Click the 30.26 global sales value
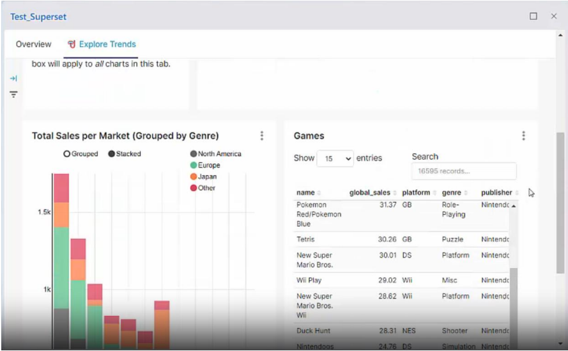This screenshot has height=351, width=568. tap(387, 239)
